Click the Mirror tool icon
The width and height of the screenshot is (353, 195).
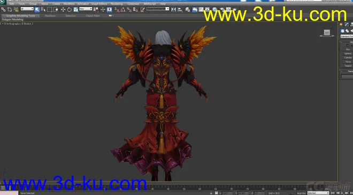click(x=174, y=10)
